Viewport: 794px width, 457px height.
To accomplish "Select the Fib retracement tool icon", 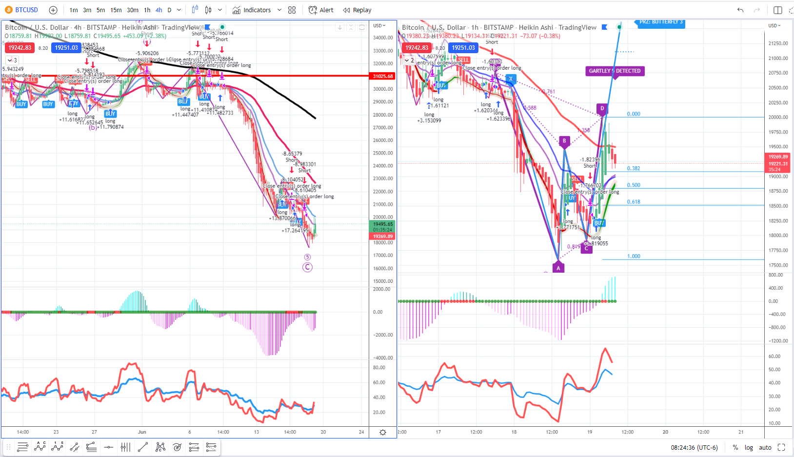I will click(x=194, y=447).
